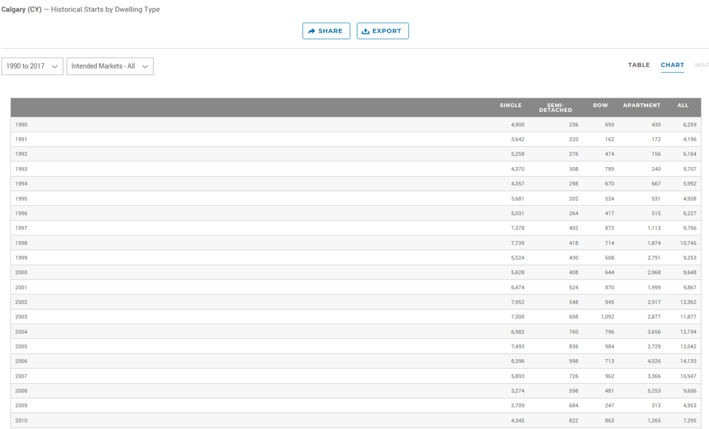
Task: Select the 2000 year row label
Action: 21,272
